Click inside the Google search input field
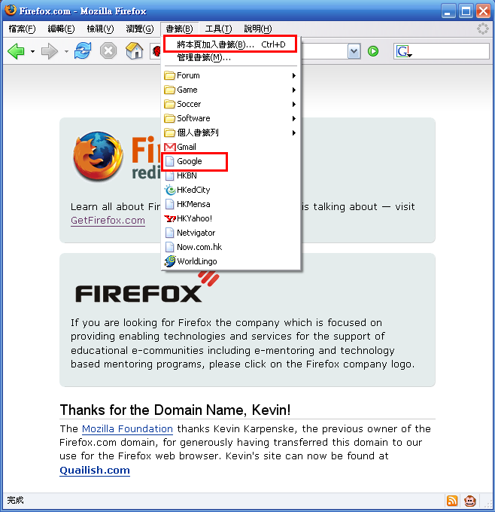The height and width of the screenshot is (512, 495). 451,51
